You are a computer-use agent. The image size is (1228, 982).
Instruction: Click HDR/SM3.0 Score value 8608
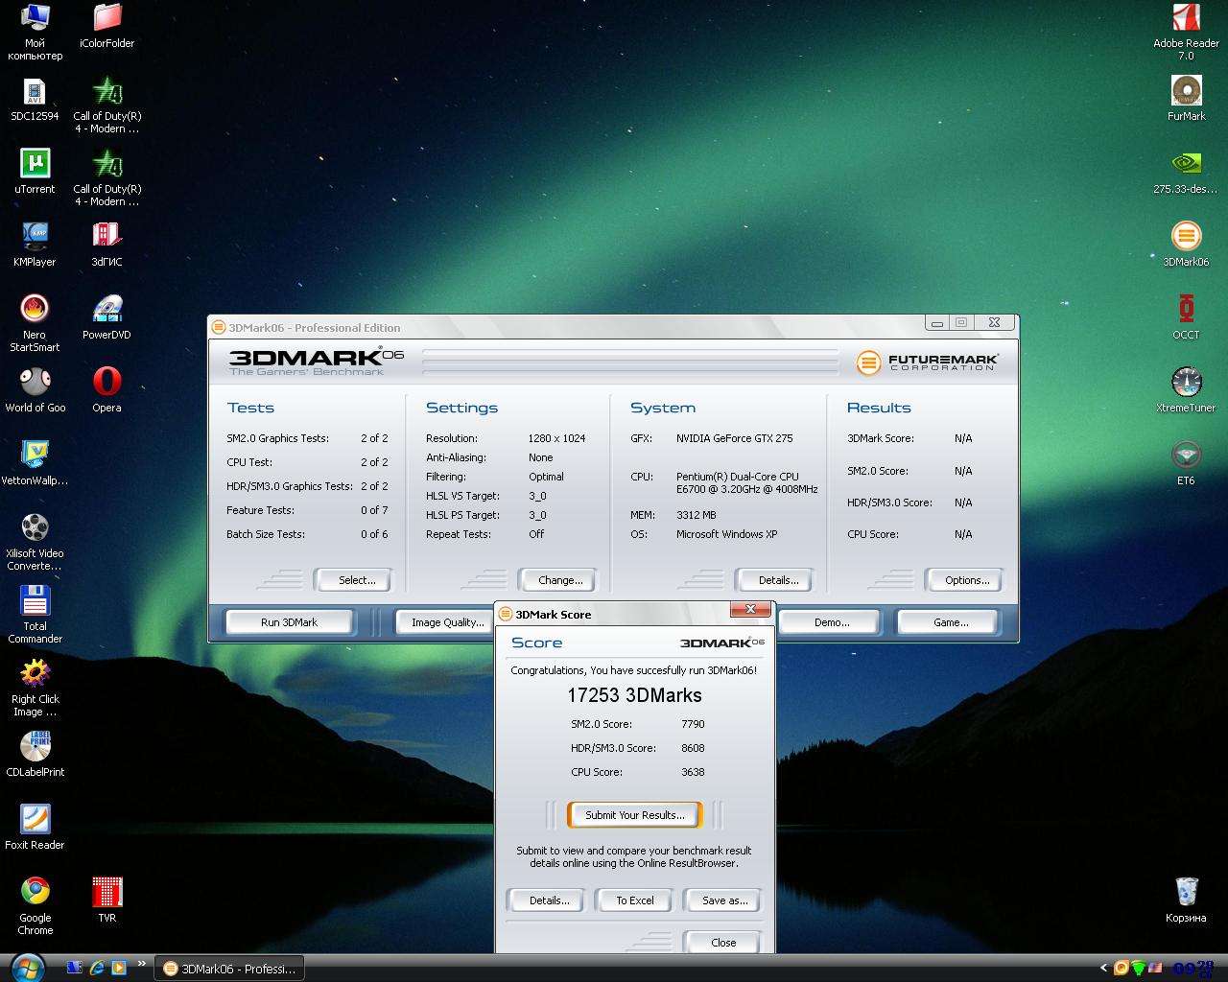point(693,748)
